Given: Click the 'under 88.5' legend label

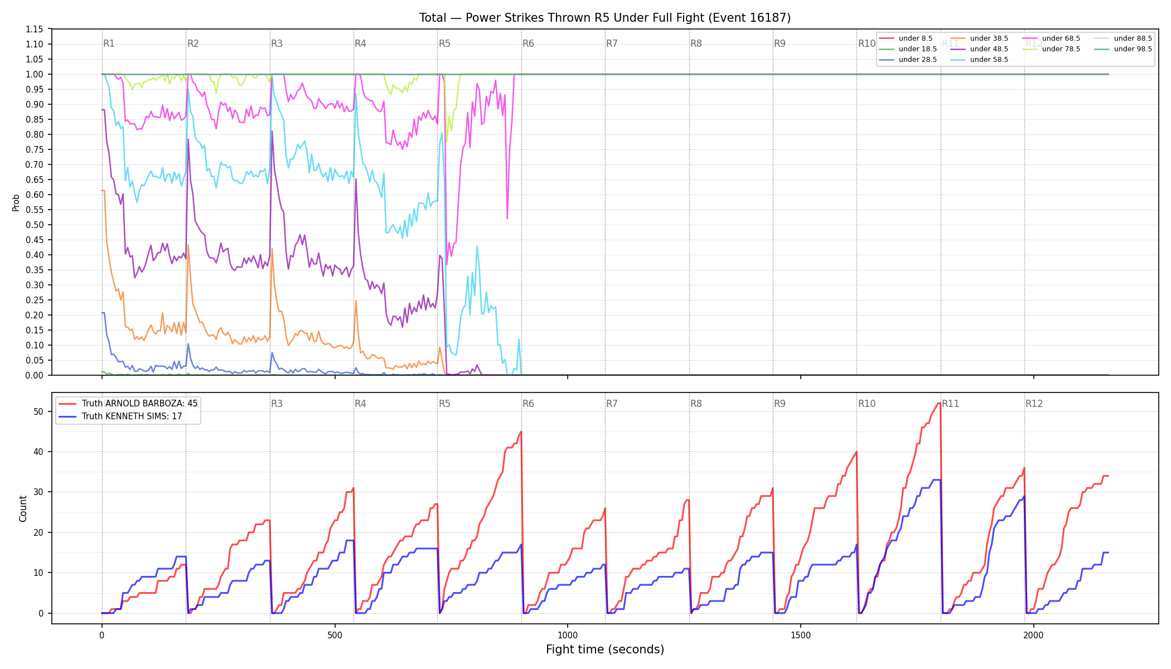Looking at the screenshot, I should 1133,38.
